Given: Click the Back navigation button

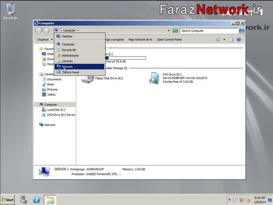Looking at the screenshot, I should (38, 31).
